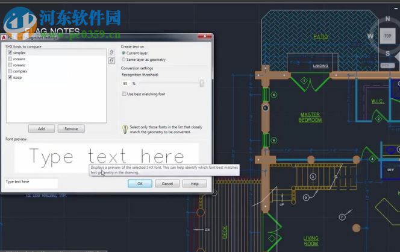Click the recognition threshold slider handle
400x252 pixels.
pyautogui.click(x=202, y=83)
